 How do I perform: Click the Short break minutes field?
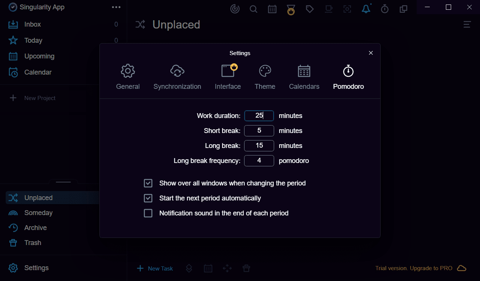pos(259,131)
